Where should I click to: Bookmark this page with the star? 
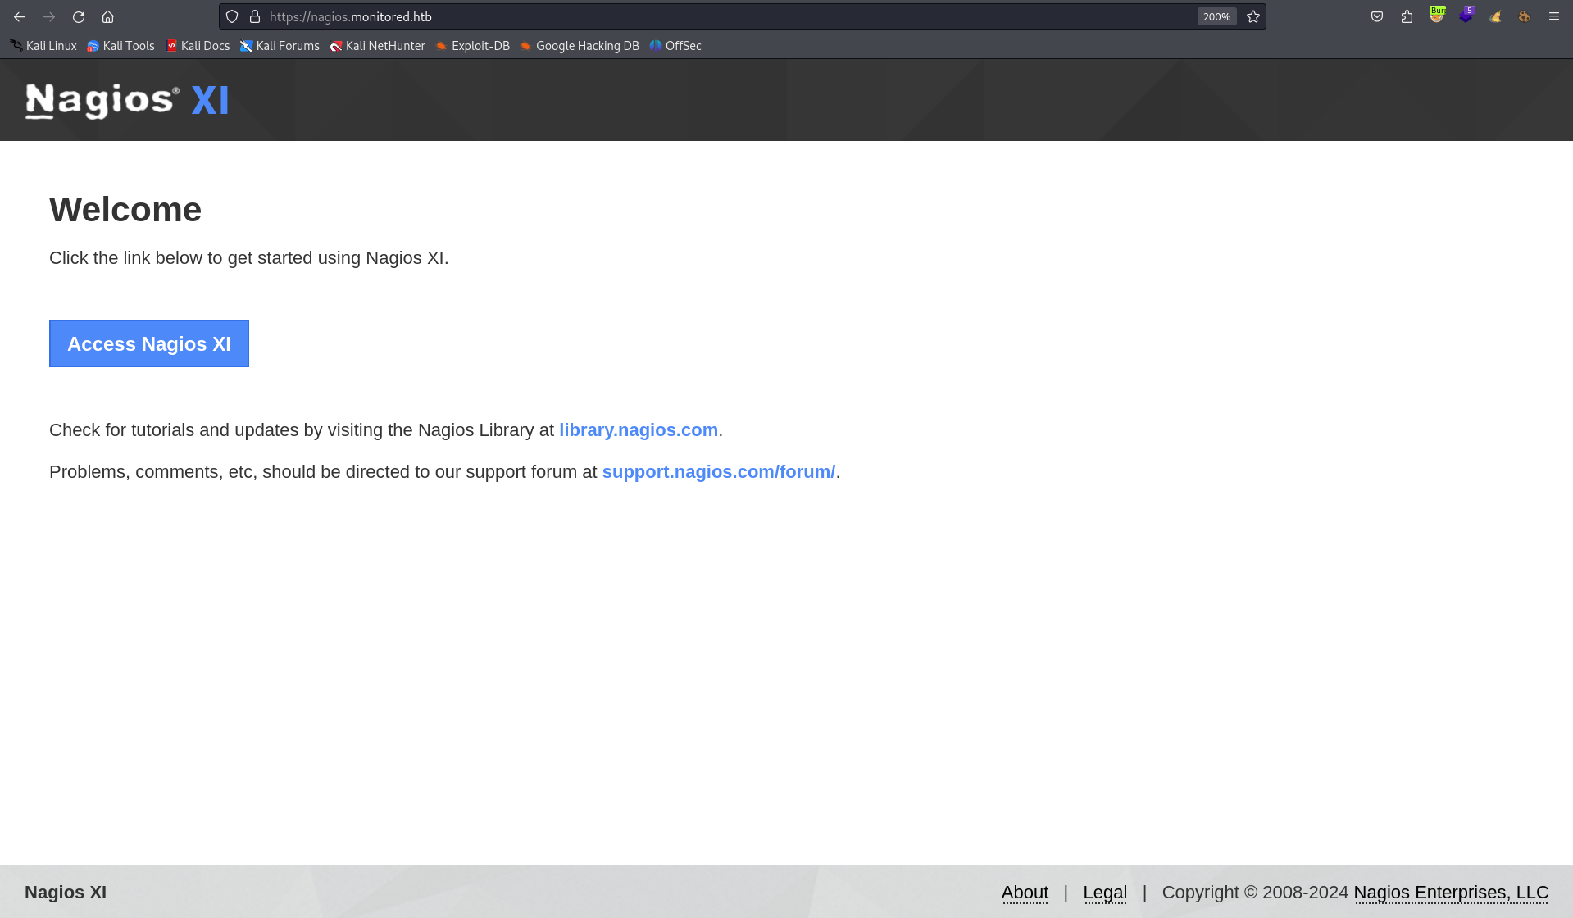1253,16
